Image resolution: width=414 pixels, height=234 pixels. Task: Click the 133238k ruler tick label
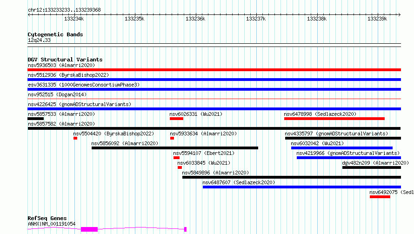(x=317, y=19)
